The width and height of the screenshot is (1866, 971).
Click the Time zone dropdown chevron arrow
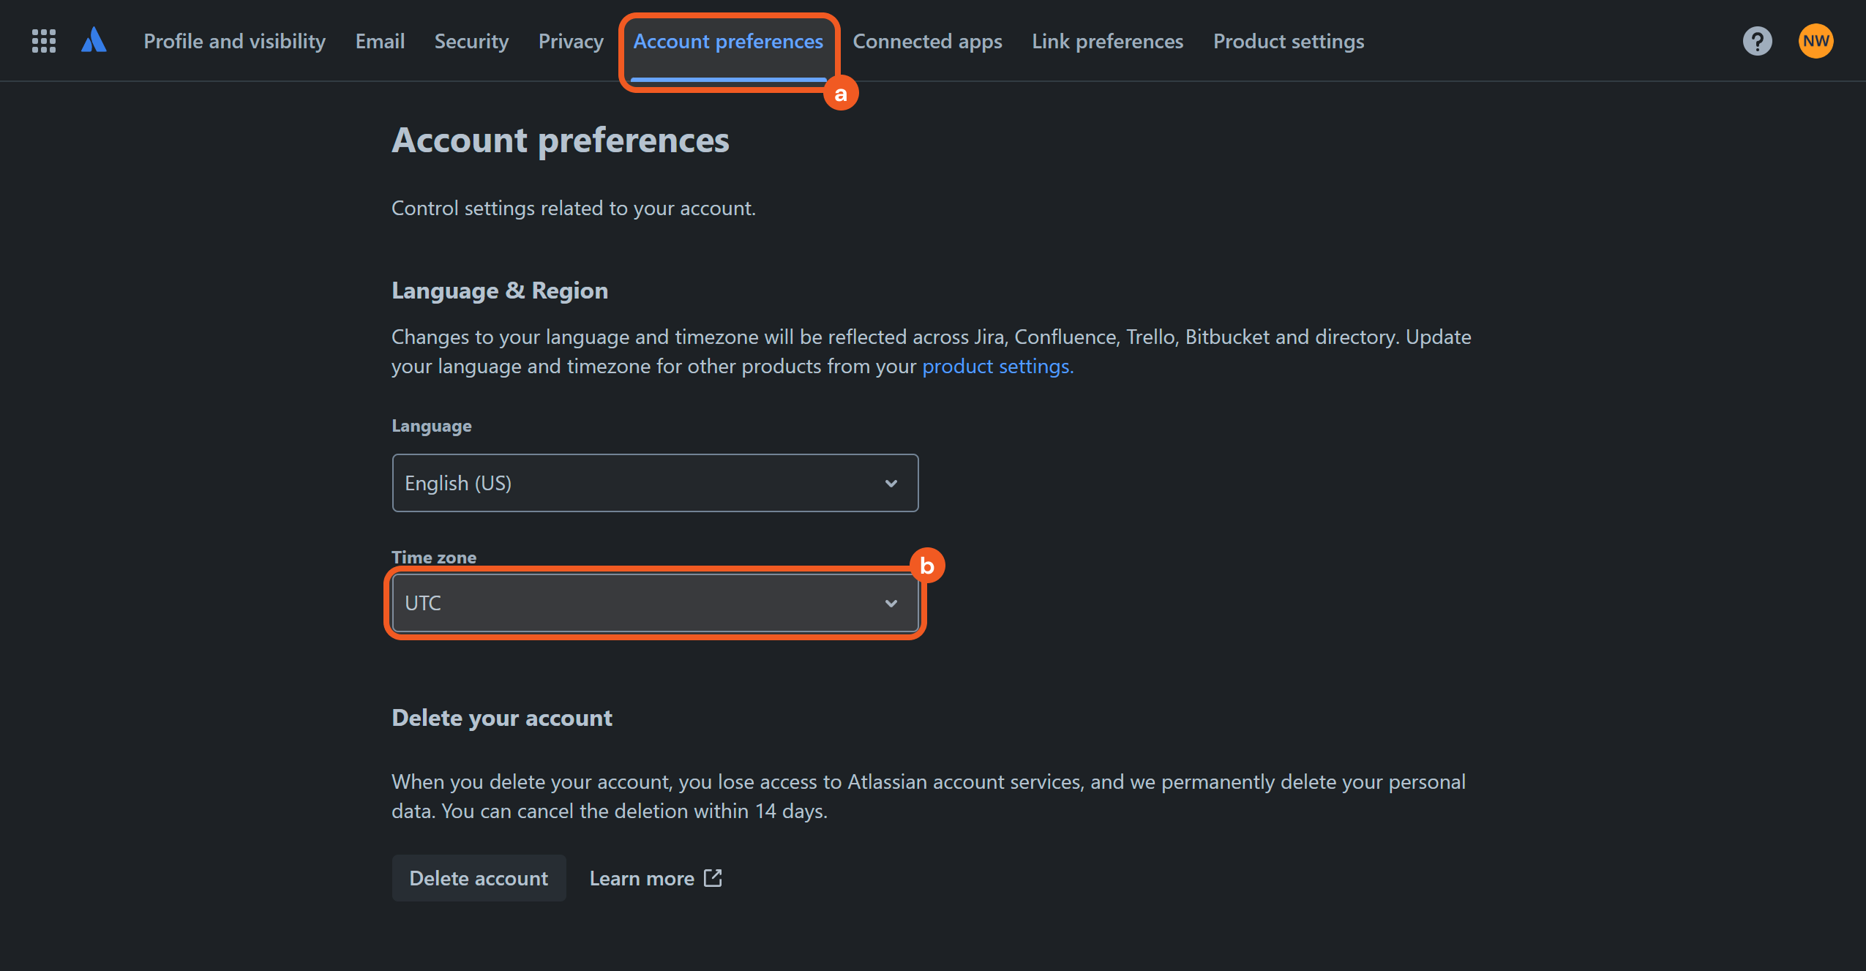click(x=891, y=604)
